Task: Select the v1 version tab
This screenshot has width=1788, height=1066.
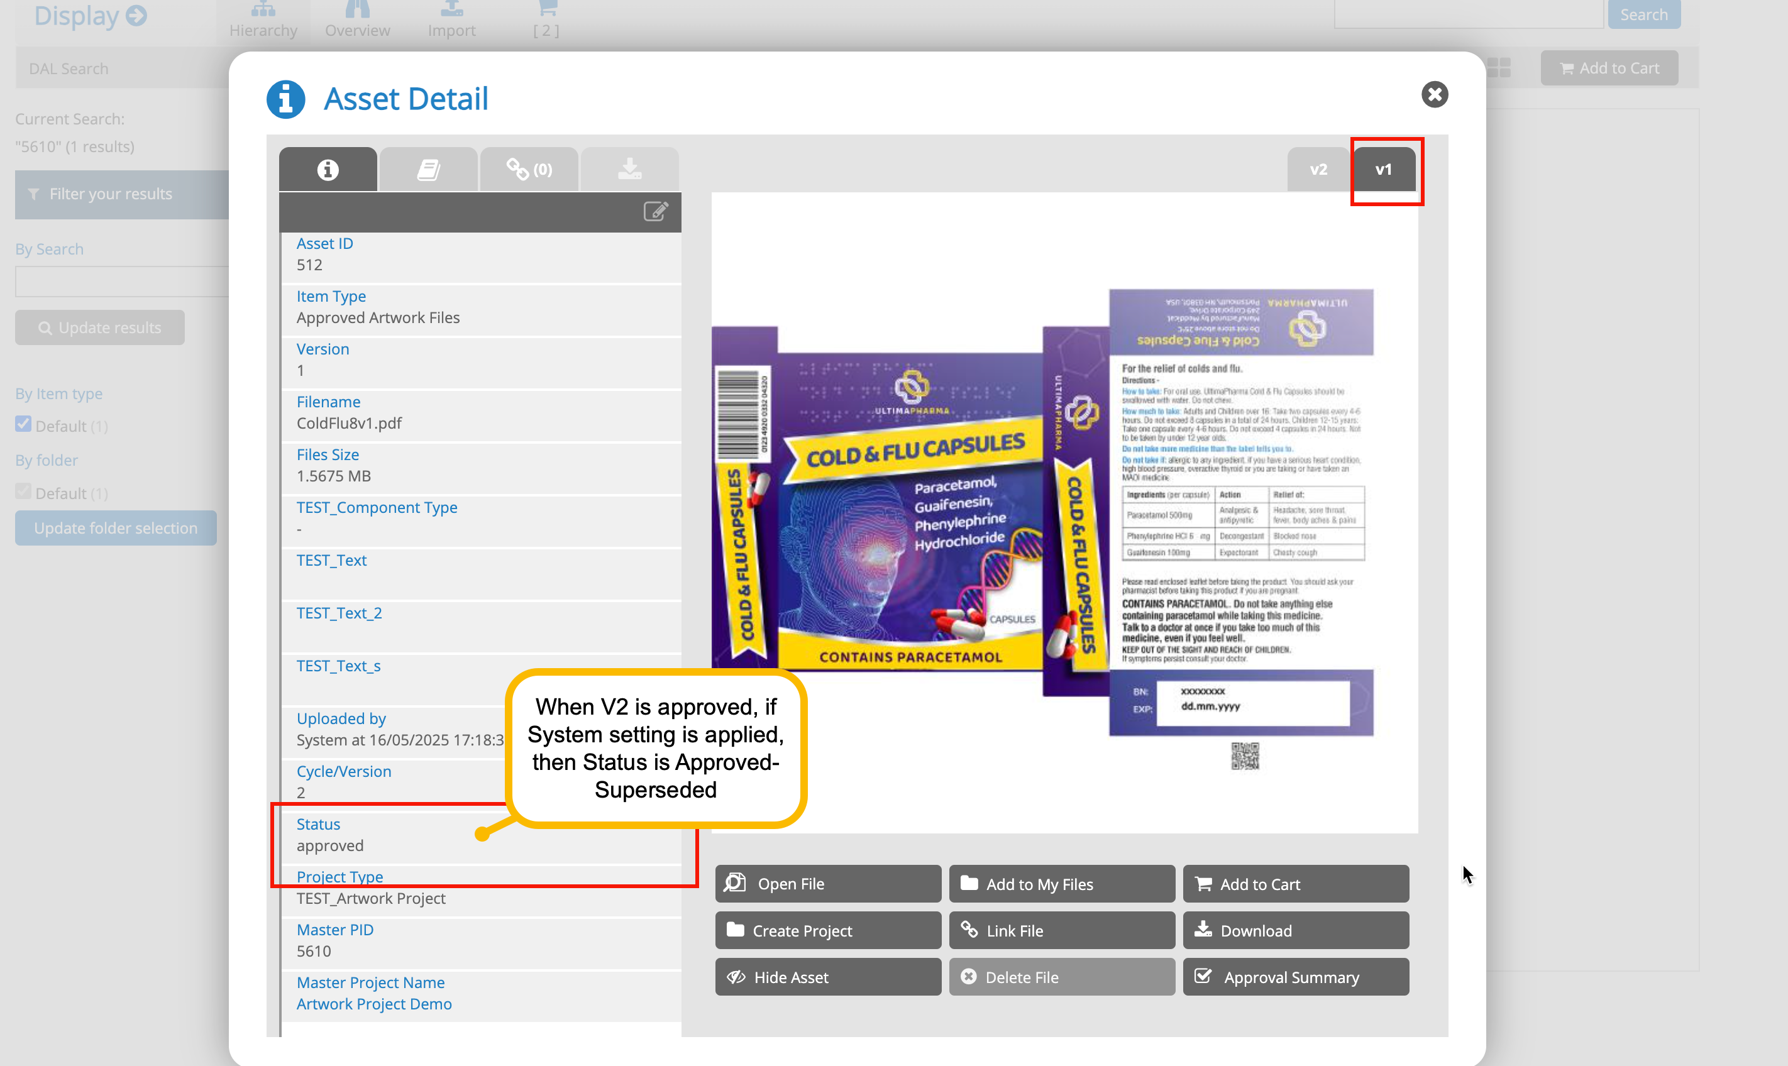Action: (x=1384, y=170)
